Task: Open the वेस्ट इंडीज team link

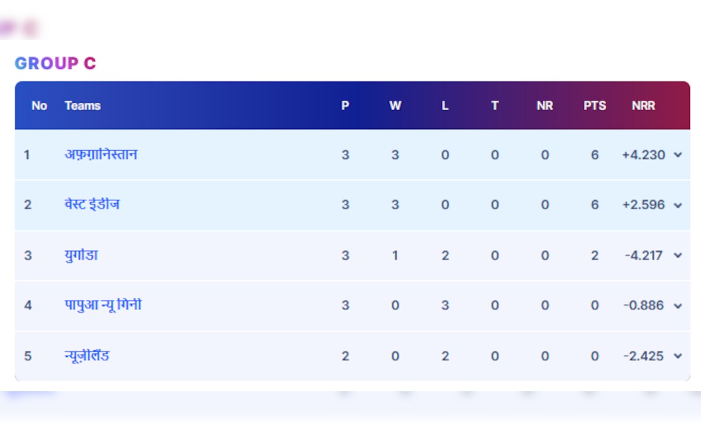Action: point(92,205)
